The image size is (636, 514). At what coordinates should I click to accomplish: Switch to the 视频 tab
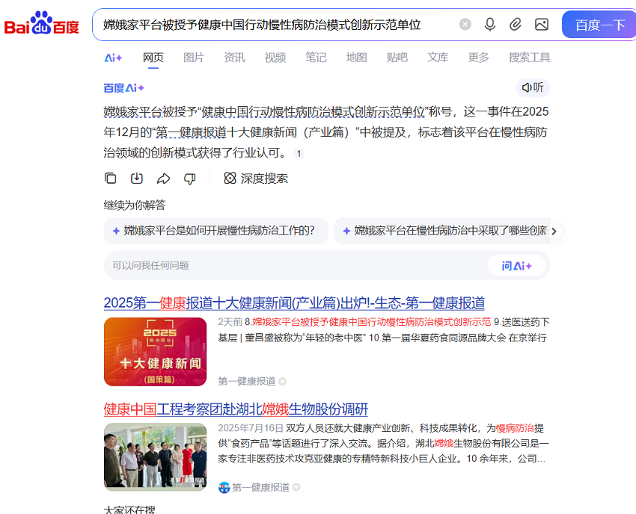point(275,56)
